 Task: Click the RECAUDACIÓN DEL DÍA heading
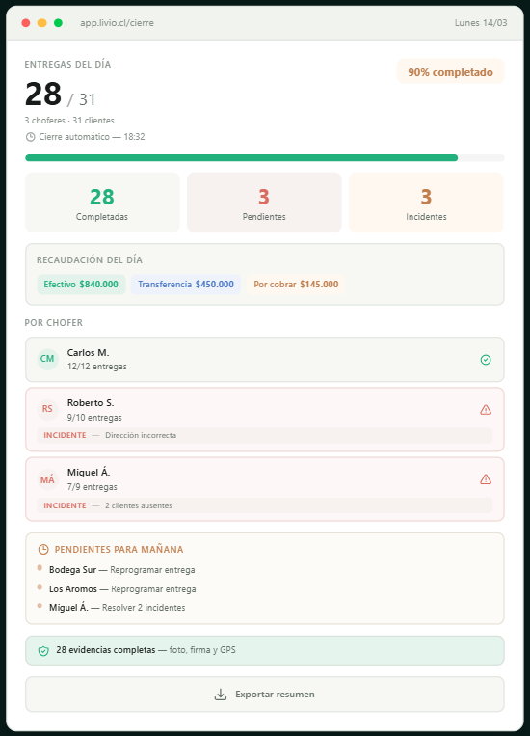click(x=90, y=260)
